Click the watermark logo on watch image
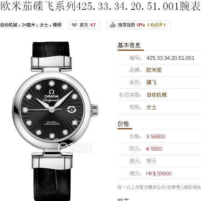The width and height of the screenshot is (201, 201). click(75, 147)
